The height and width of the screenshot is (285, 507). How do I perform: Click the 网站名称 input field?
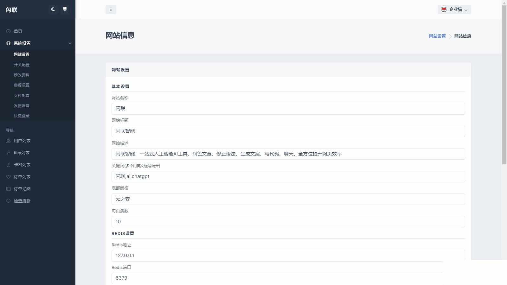(x=288, y=109)
